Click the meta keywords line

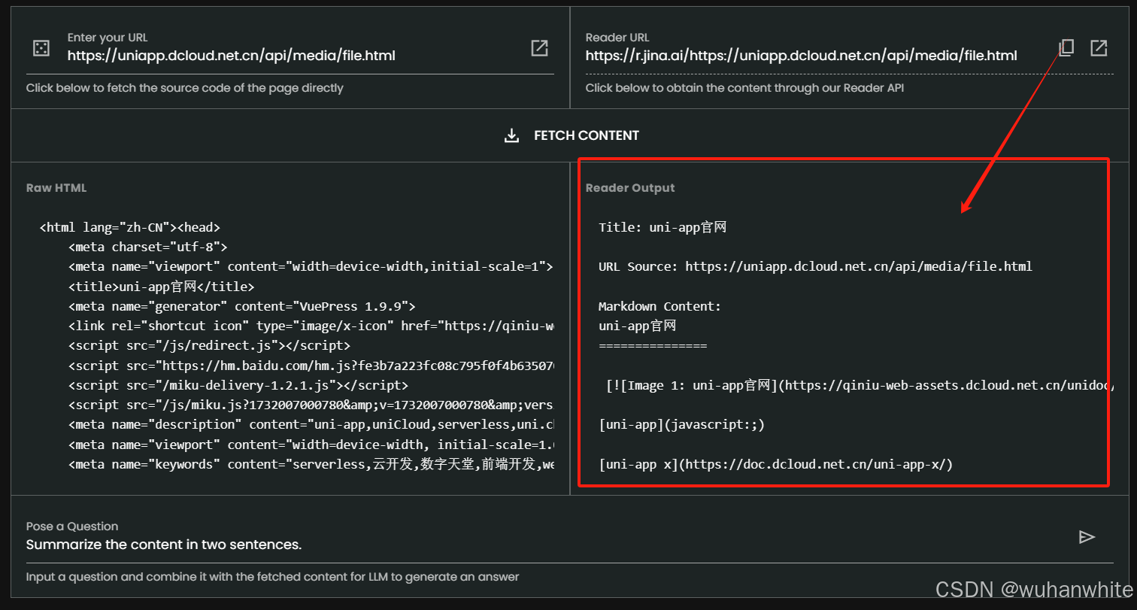coord(311,464)
